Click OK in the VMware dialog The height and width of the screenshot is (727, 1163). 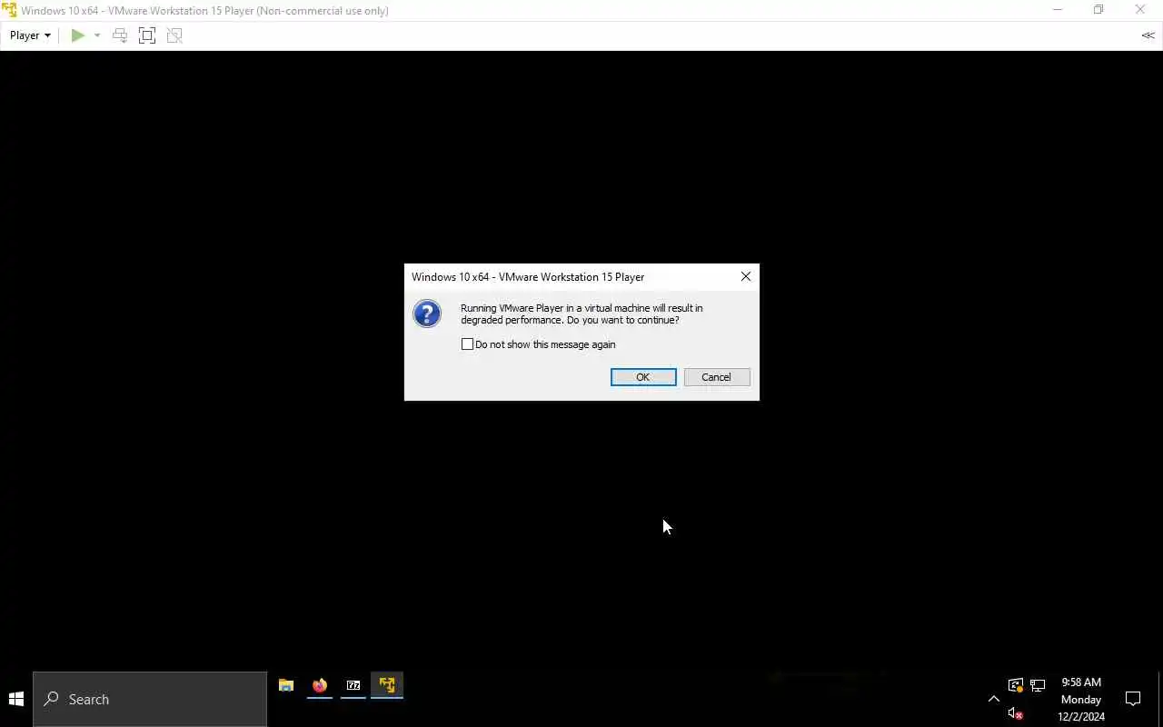[x=643, y=377]
